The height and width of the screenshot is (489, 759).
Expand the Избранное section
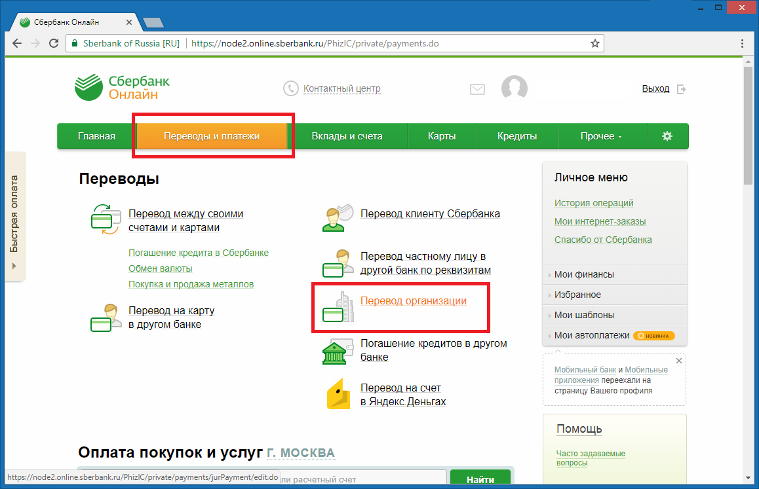(615, 295)
